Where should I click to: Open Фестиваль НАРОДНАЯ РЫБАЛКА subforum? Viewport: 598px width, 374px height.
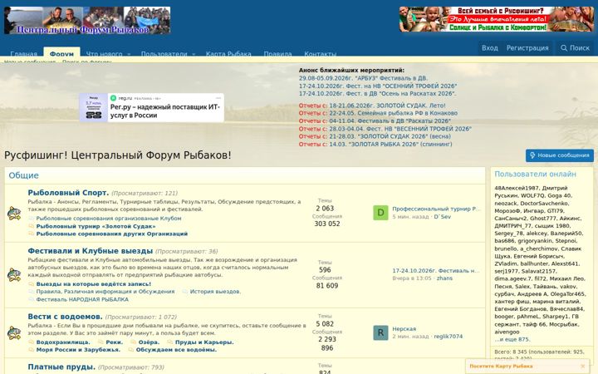pos(82,299)
